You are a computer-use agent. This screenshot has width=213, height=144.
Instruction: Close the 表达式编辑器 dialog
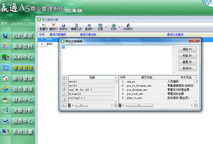[194, 40]
